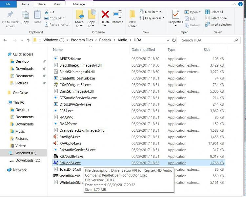Open the New item dropdown
Screen dimensions: 246x197
[x=150, y=12]
